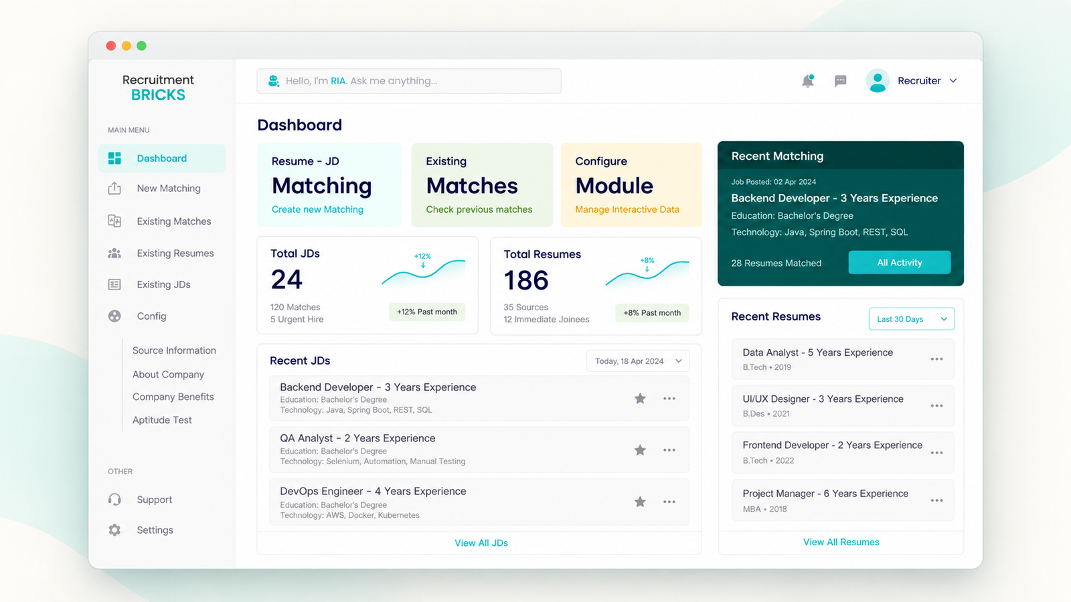
Task: Click the Existing Resumes people icon
Action: [x=114, y=254]
